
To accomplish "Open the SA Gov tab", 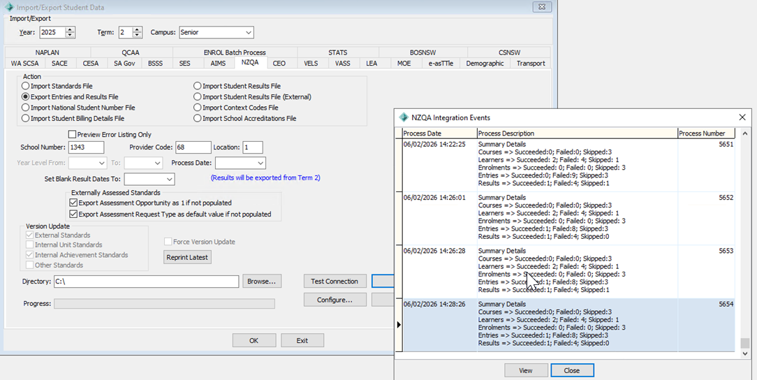I will coord(124,64).
